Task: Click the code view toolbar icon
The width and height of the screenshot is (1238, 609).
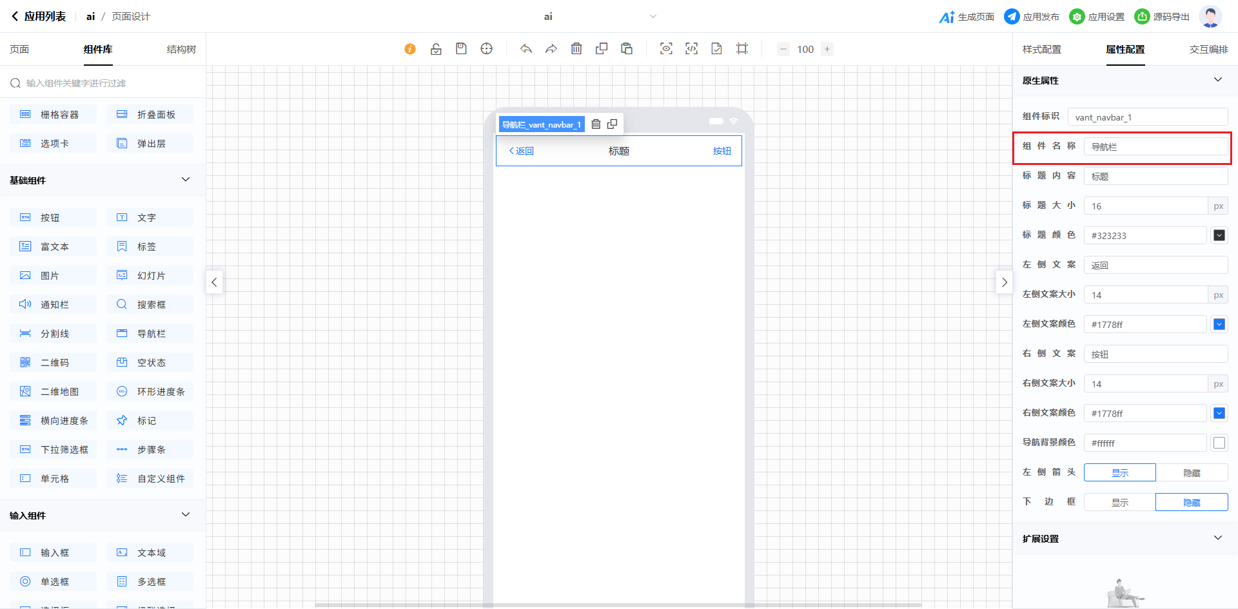Action: pyautogui.click(x=691, y=49)
